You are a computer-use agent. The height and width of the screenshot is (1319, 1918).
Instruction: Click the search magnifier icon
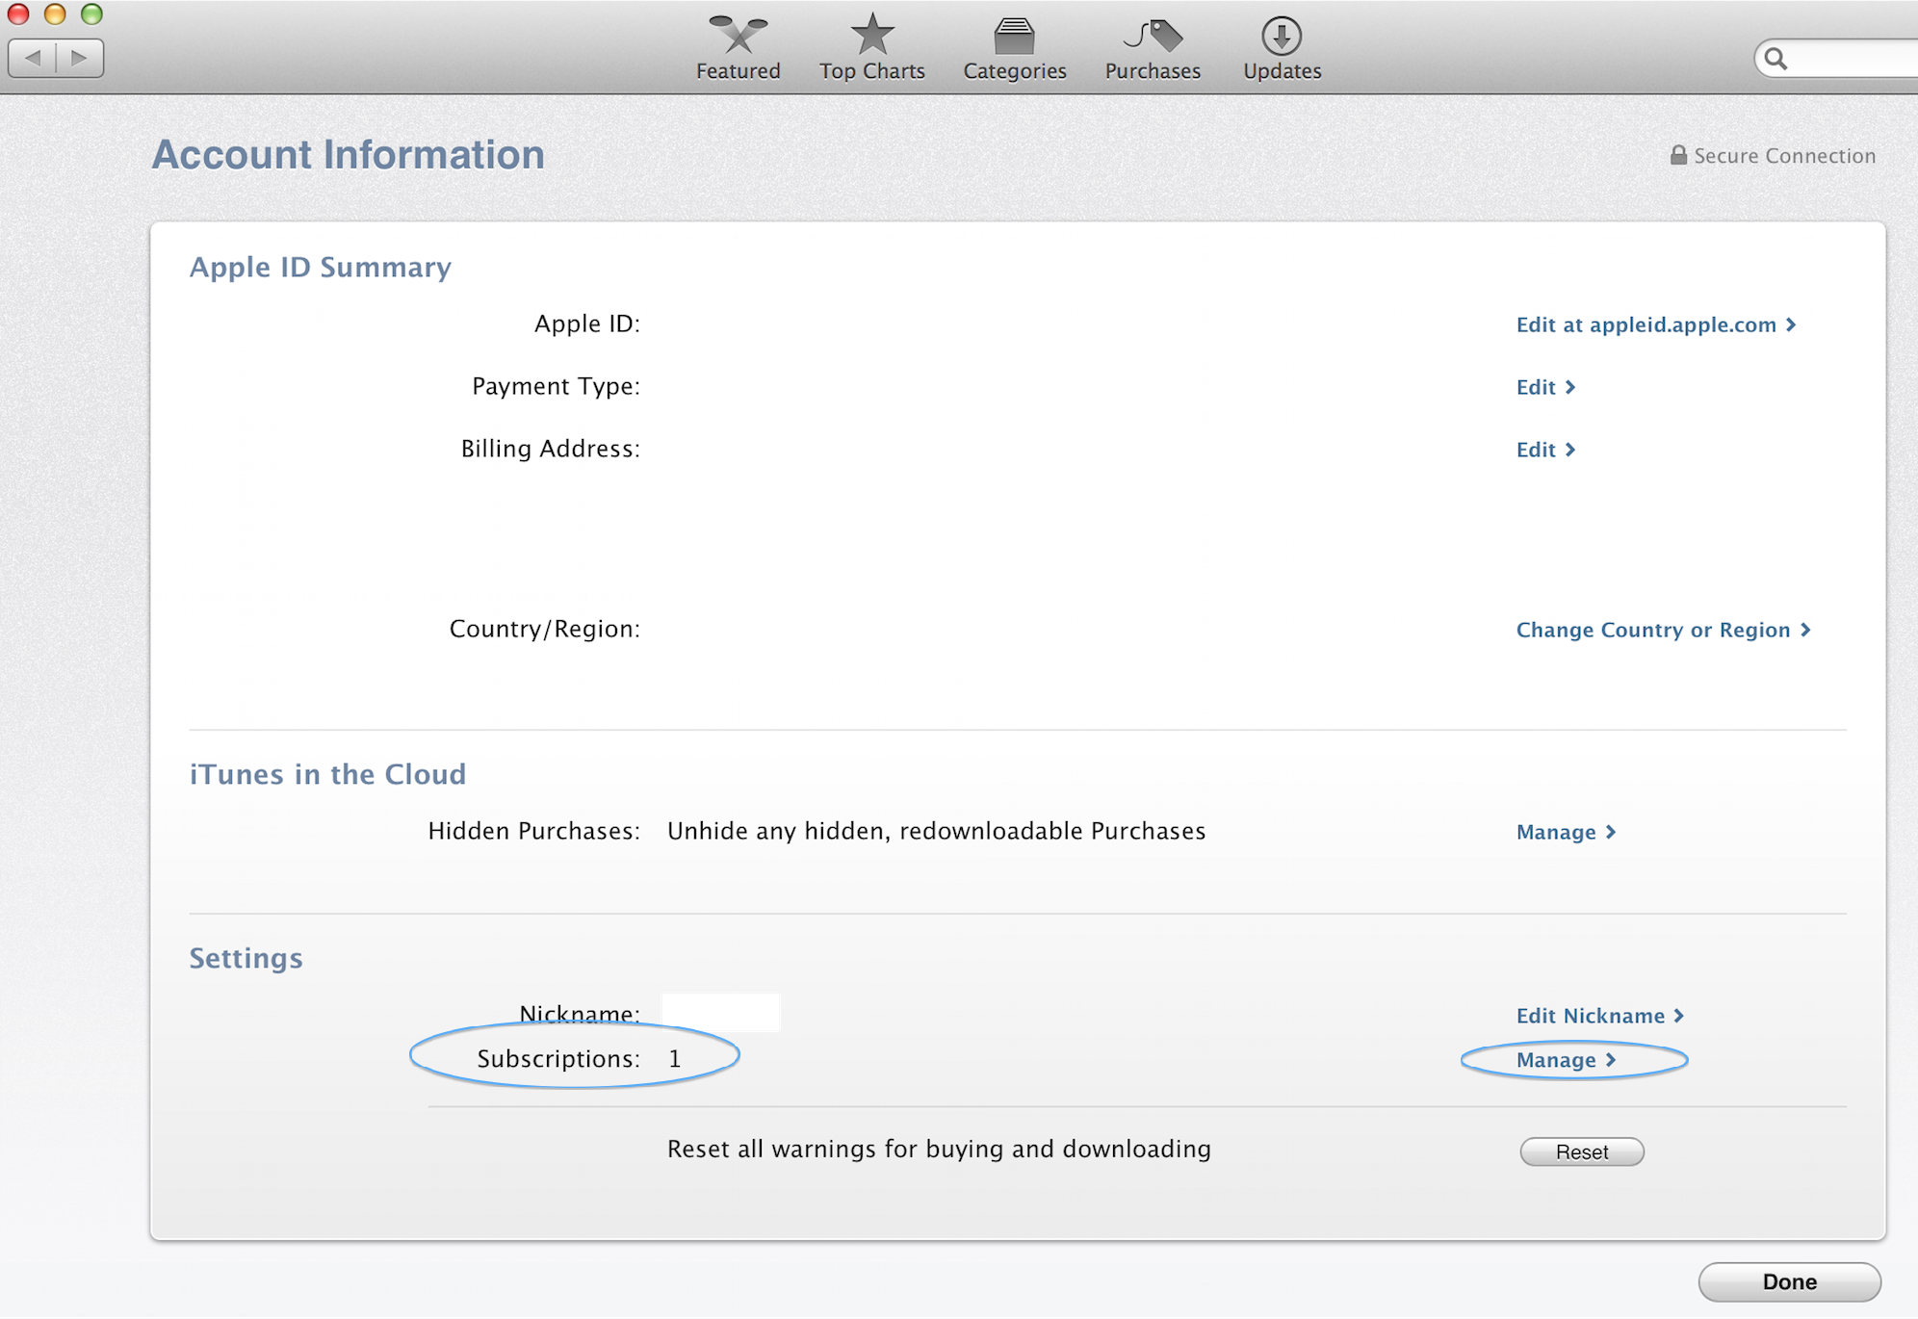click(x=1776, y=60)
